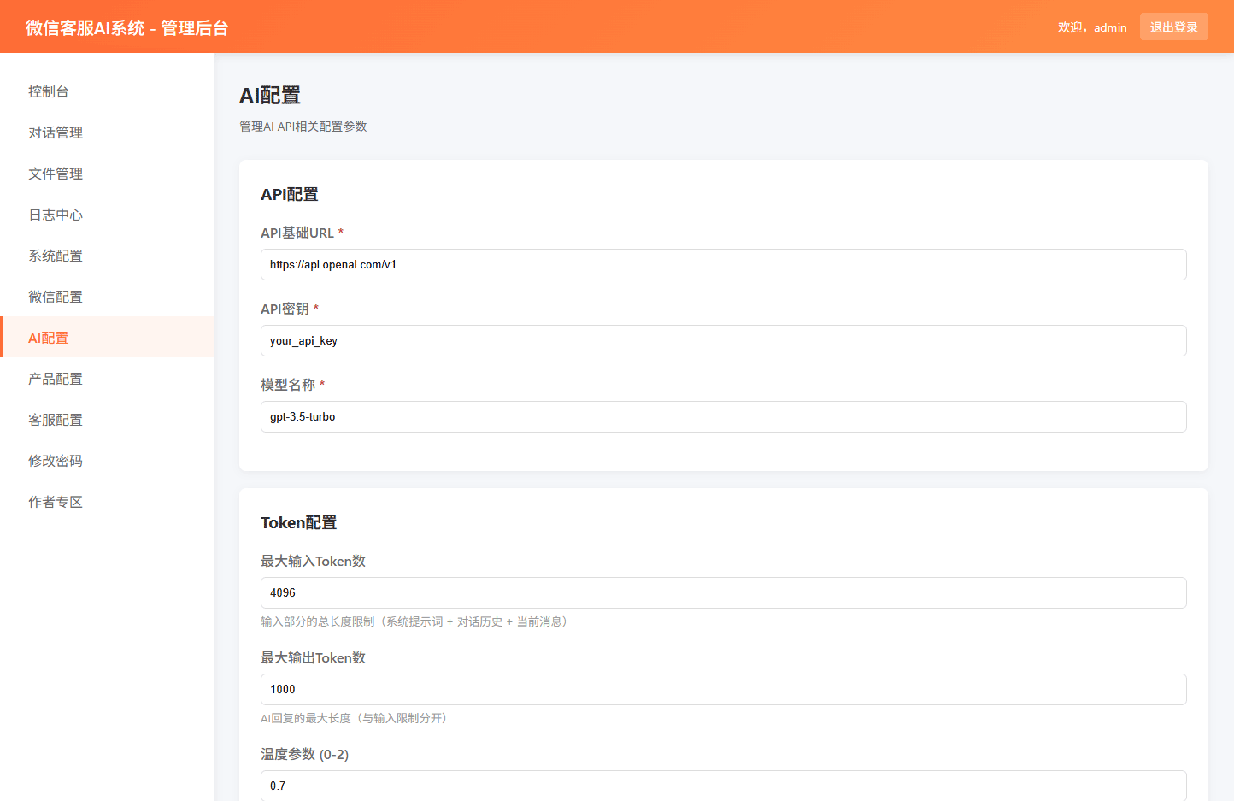Click inside the API密钥 key field

coord(723,340)
